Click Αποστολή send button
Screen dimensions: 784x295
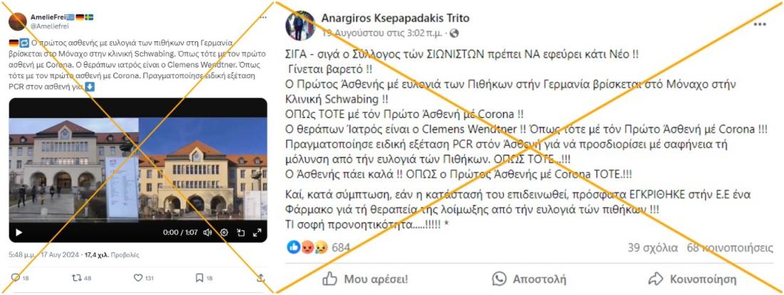point(529,279)
